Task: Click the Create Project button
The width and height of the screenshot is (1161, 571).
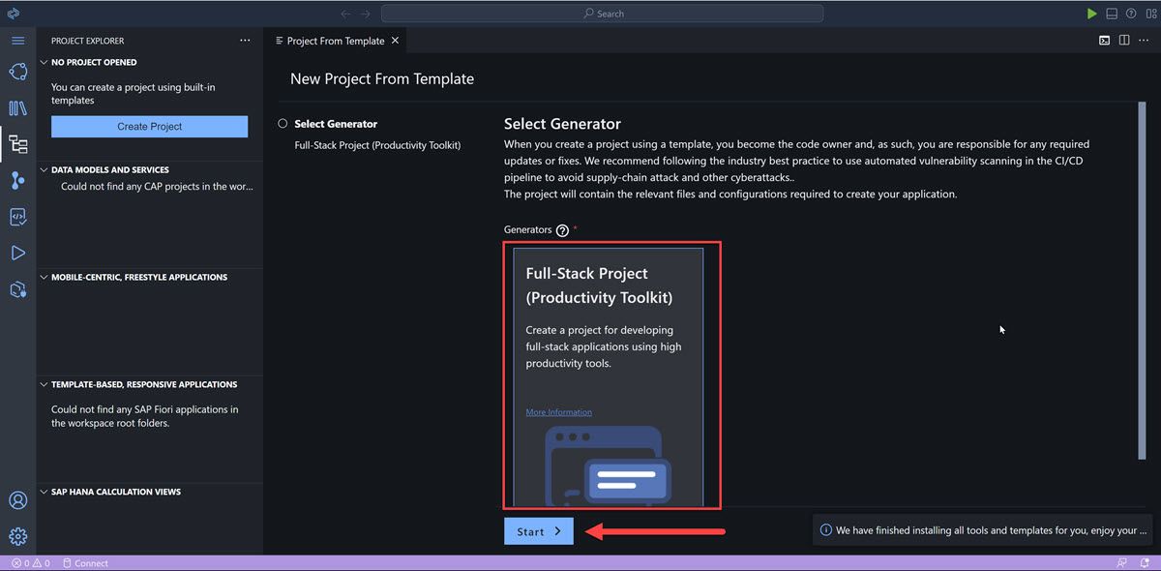Action: pos(150,127)
